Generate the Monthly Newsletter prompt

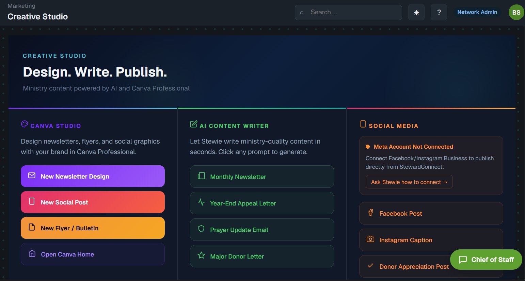pos(262,177)
